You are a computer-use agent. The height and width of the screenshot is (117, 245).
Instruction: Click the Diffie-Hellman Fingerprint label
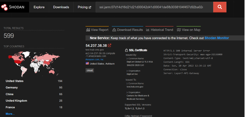(138, 116)
